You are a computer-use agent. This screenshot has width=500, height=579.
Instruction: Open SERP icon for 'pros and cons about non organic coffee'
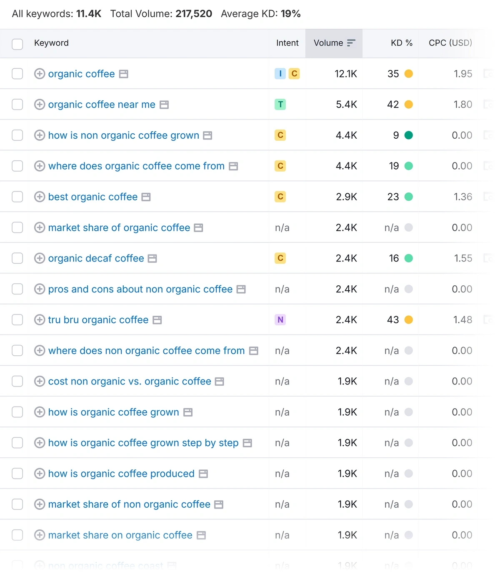[241, 289]
